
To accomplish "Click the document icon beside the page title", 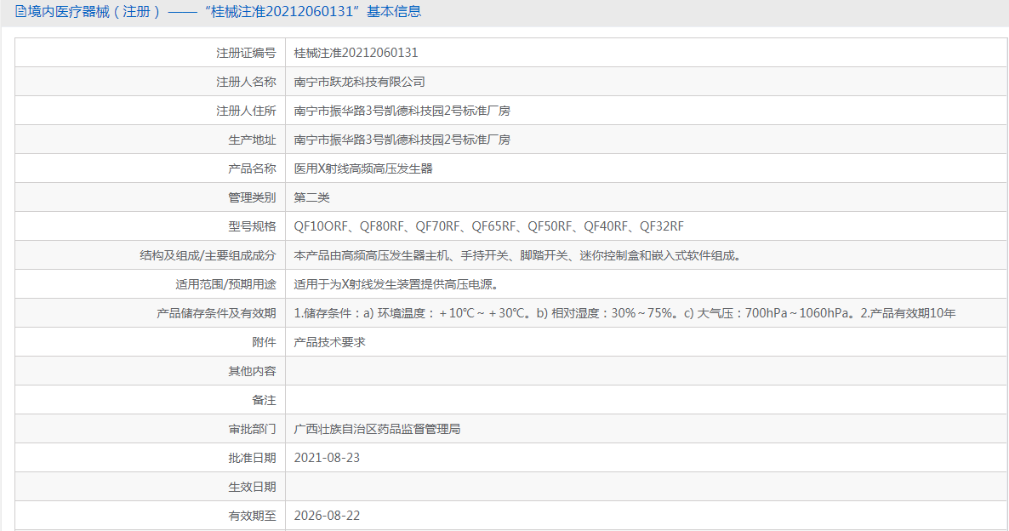I will (20, 12).
